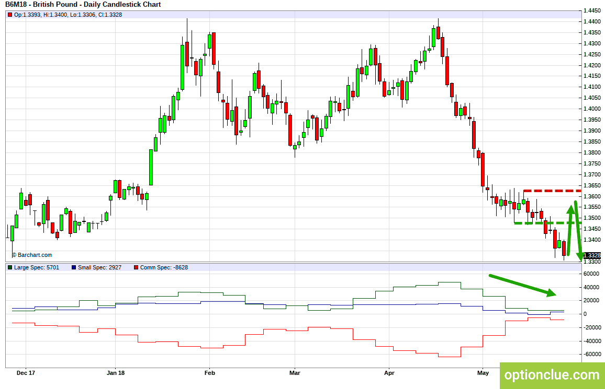
Task: Click the 1.3800 price axis label
Action: 592,153
